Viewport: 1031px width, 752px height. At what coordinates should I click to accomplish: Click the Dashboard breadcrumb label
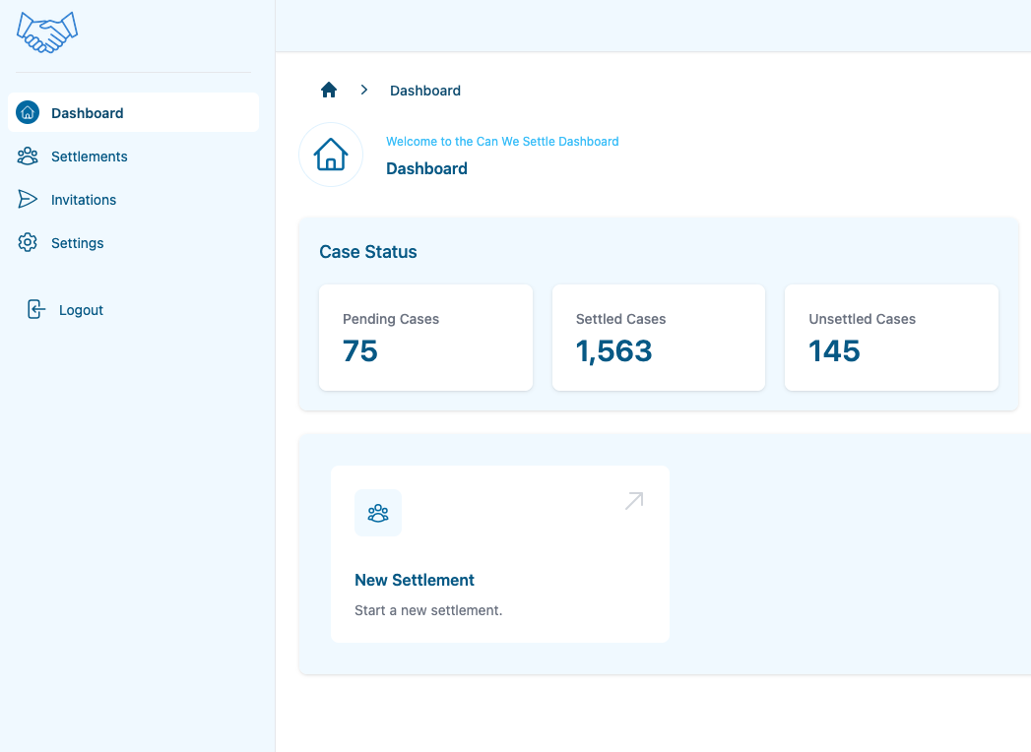point(424,90)
